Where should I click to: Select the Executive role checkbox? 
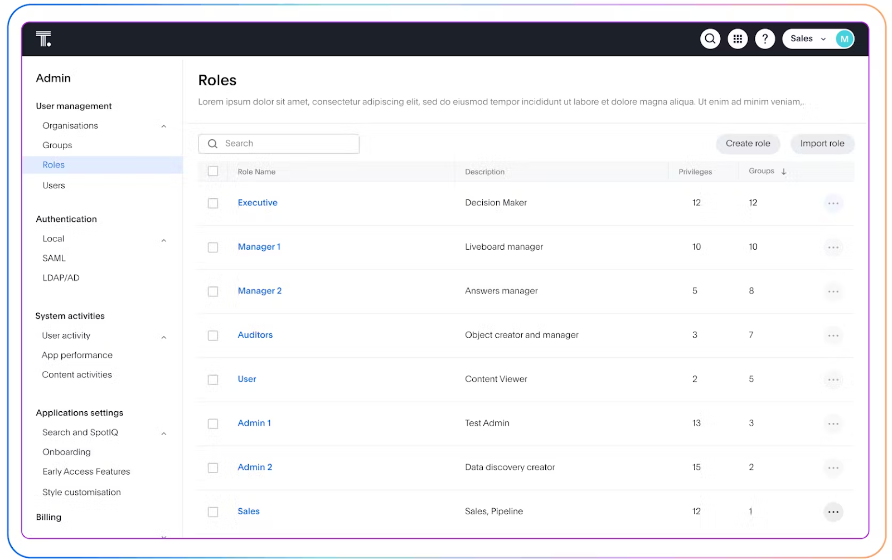click(x=213, y=203)
